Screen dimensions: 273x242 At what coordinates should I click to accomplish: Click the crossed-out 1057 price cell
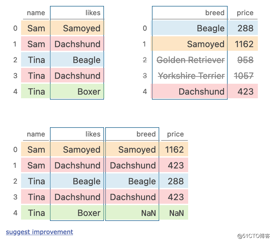click(x=244, y=76)
